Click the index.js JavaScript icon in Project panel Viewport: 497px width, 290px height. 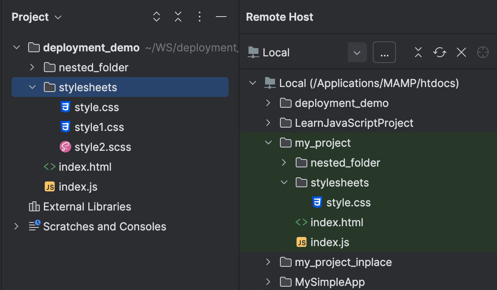click(x=49, y=186)
